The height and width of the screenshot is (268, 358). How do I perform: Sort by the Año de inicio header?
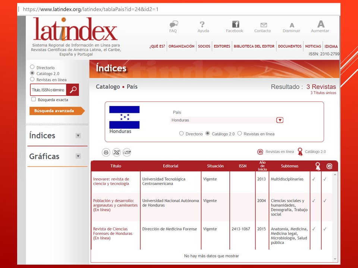[x=262, y=166]
